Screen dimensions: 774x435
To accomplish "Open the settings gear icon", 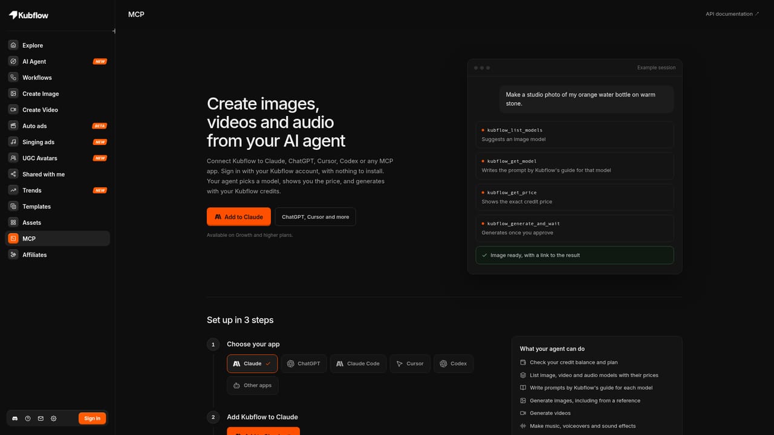I will click(53, 418).
